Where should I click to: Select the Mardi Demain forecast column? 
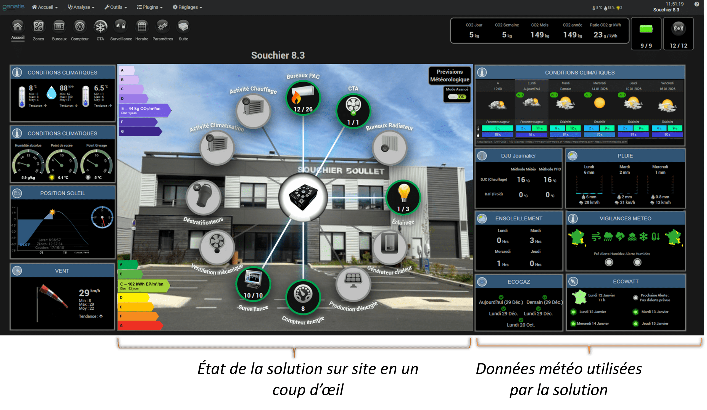(x=566, y=109)
